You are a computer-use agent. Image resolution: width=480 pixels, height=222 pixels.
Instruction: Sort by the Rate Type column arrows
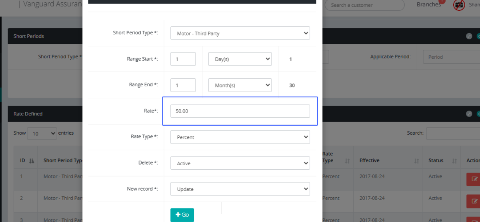[x=347, y=161]
